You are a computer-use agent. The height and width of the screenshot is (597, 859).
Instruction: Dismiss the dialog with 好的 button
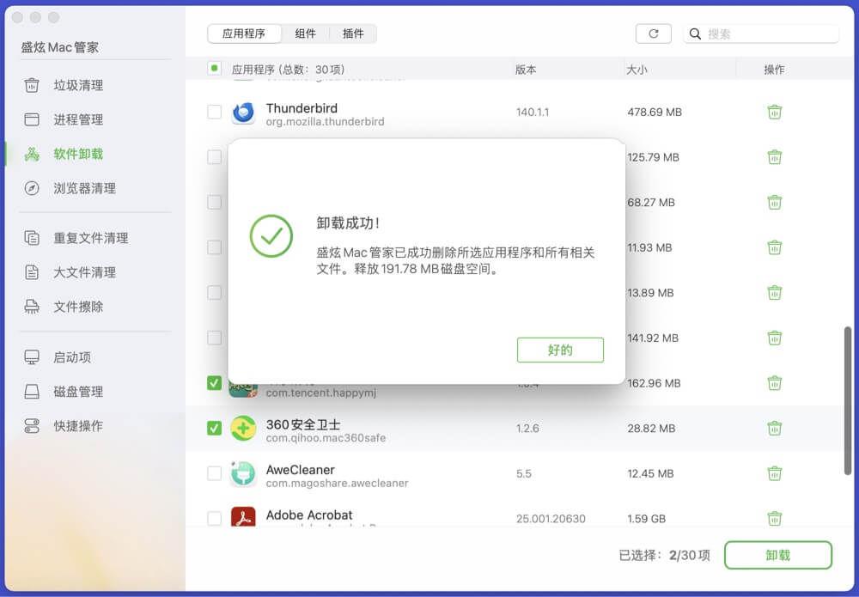point(560,350)
